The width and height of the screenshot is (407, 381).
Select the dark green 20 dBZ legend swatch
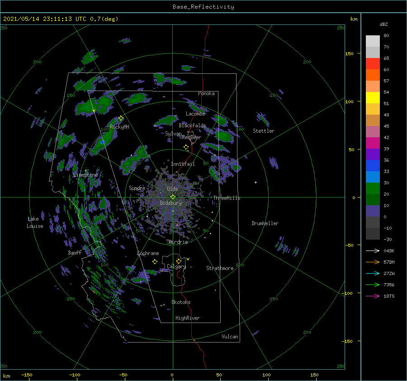(373, 200)
